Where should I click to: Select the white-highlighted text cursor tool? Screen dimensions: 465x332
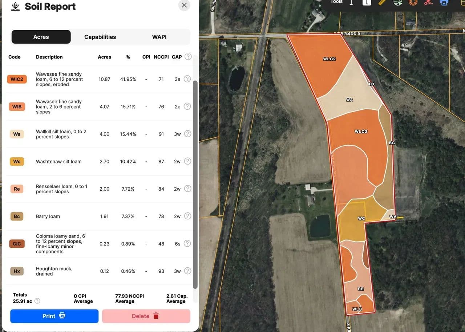(x=367, y=3)
